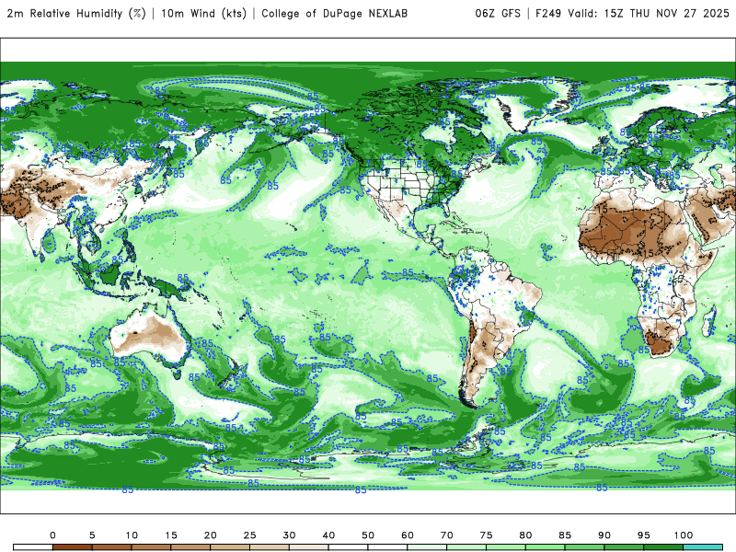Click the legend value label "70"
736x552 pixels.
coord(447,535)
